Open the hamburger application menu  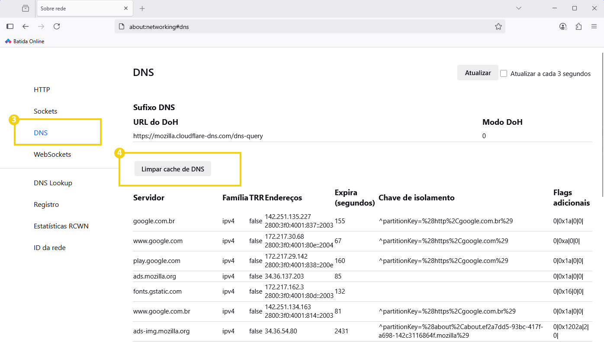[x=594, y=26]
